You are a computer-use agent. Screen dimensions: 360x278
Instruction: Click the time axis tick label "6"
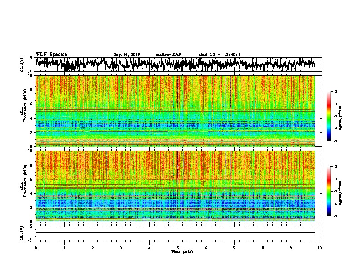206,248
